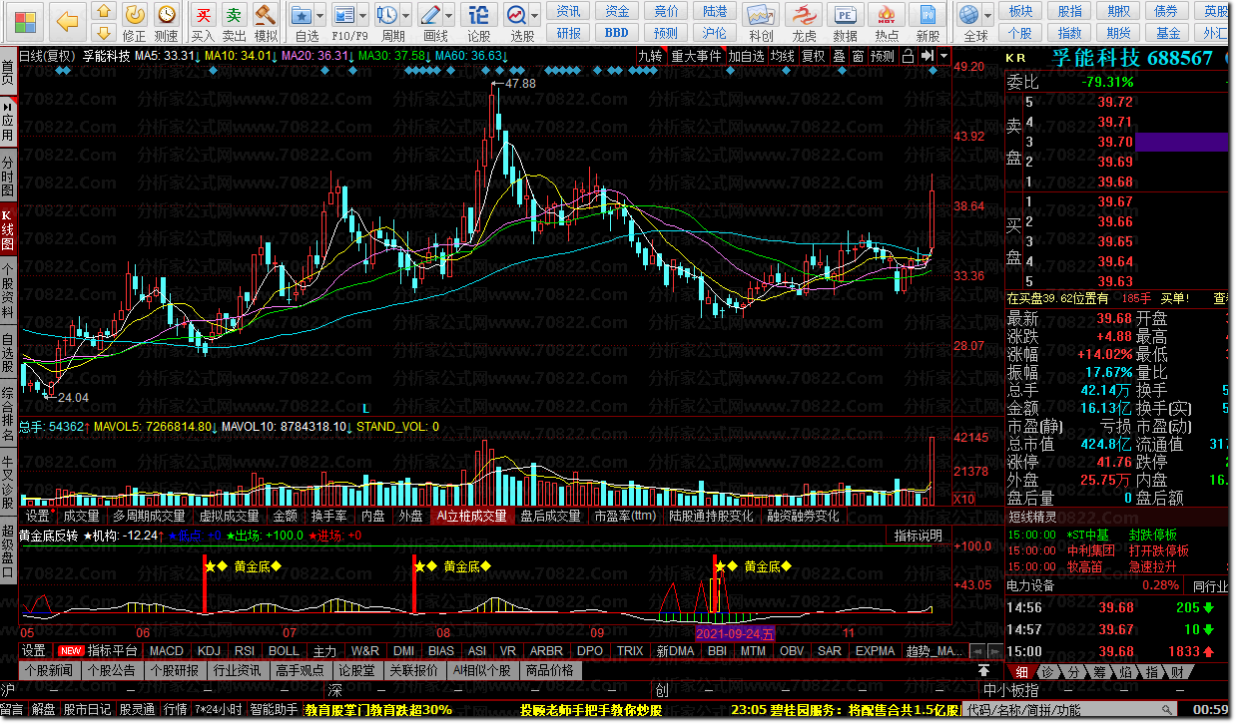1237x724 pixels.
Task: Open the 分时图 sidebar tab
Action: pyautogui.click(x=8, y=177)
